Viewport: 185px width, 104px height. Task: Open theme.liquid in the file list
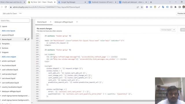click(7, 39)
